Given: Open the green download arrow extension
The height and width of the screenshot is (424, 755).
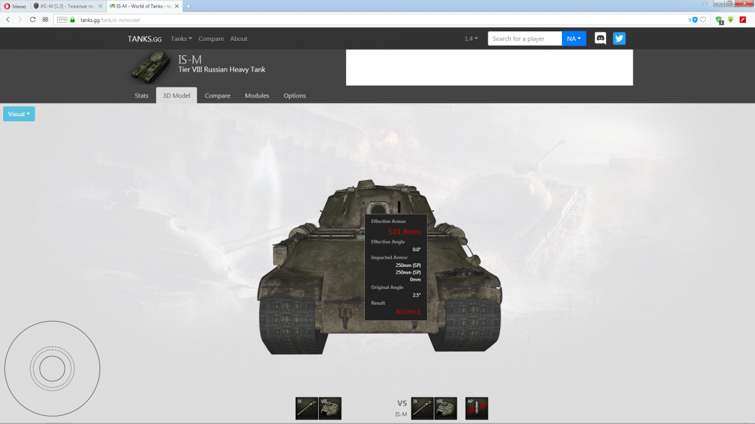Looking at the screenshot, I should [x=731, y=19].
